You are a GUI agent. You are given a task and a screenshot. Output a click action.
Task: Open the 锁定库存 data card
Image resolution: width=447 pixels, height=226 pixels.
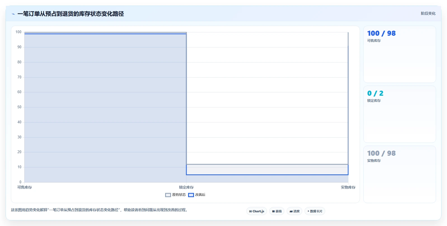pos(399,114)
